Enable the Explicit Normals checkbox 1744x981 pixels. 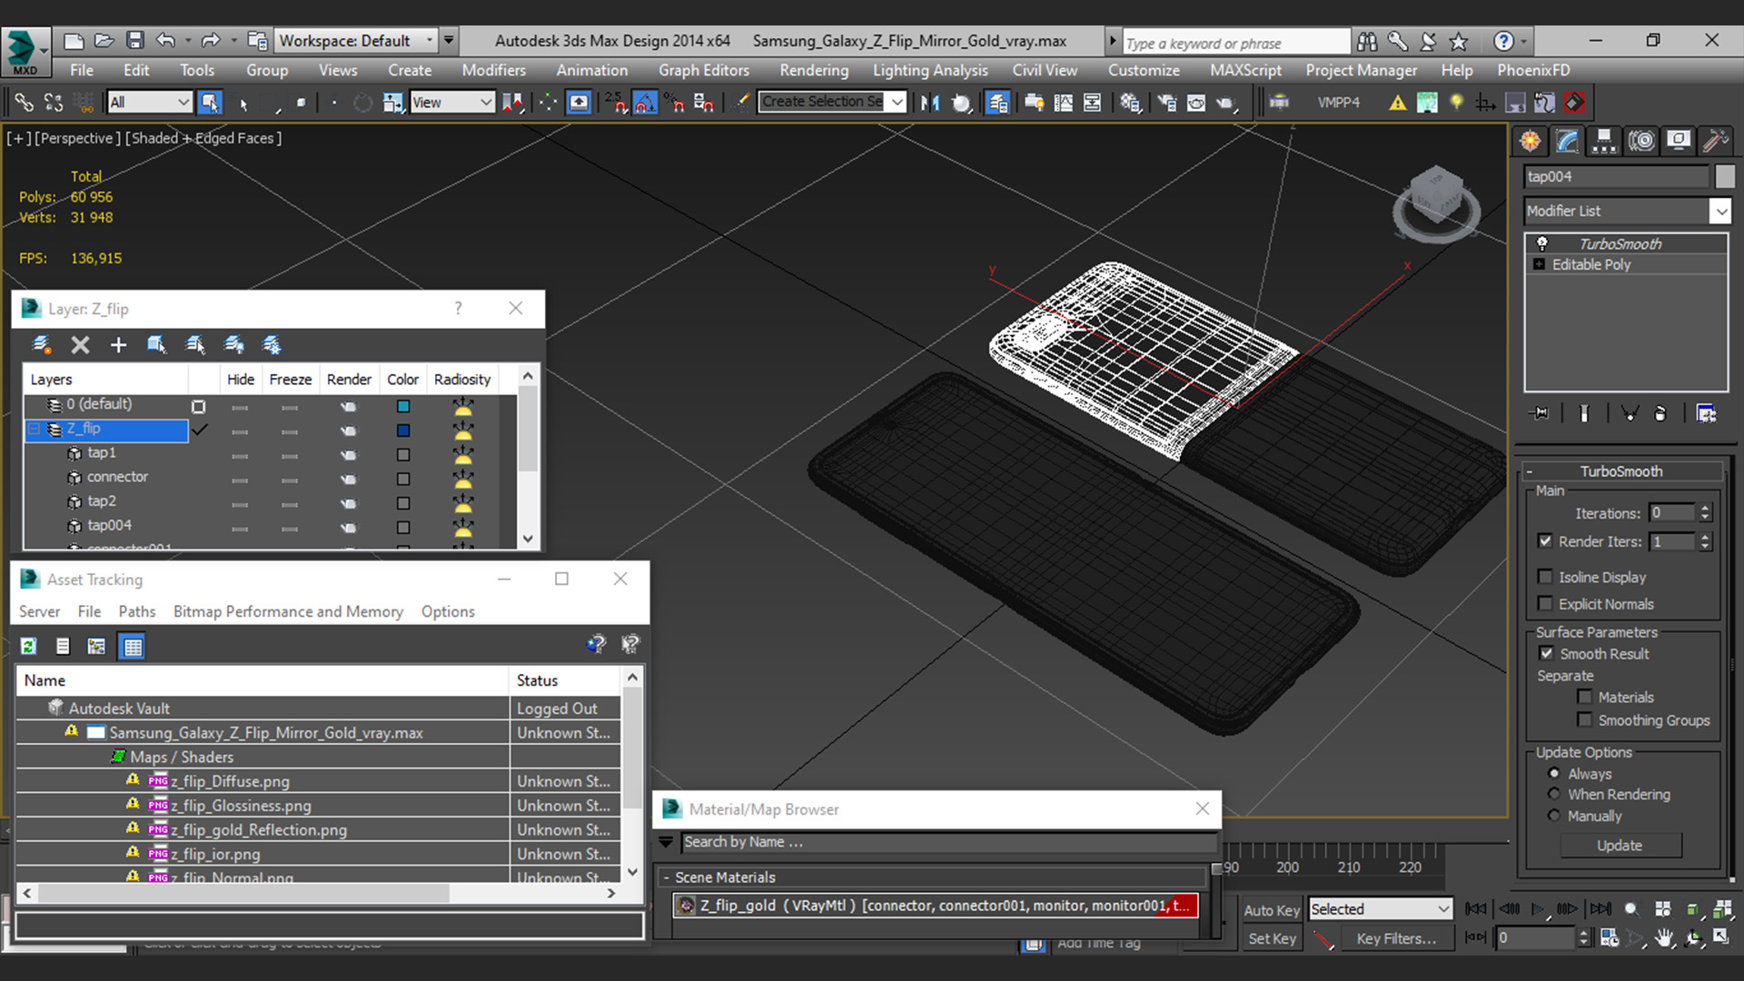coord(1545,604)
